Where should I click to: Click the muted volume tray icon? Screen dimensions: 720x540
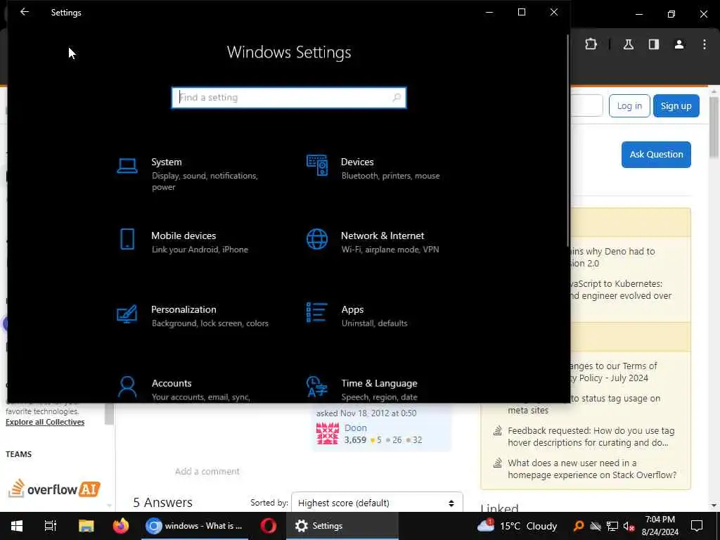pos(629,526)
